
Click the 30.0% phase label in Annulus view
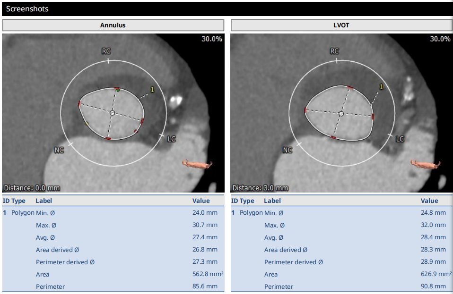click(x=211, y=39)
